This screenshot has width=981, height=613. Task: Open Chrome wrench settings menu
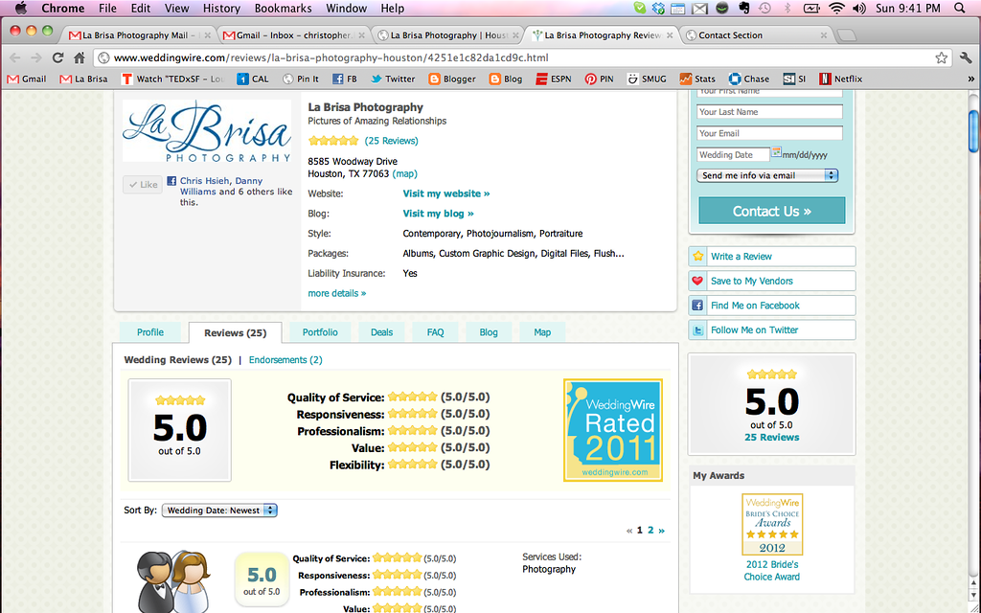point(966,57)
